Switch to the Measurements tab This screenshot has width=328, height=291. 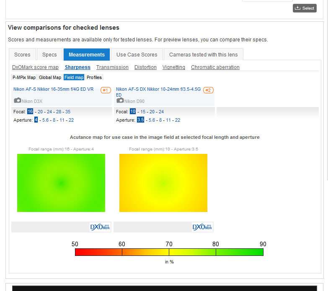tap(87, 54)
